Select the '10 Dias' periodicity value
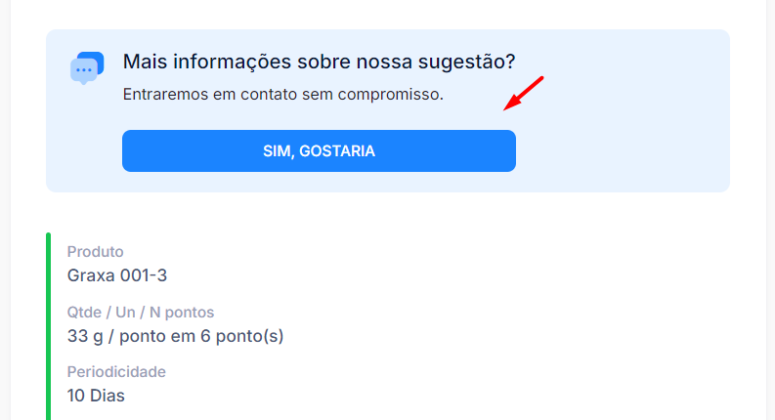 pos(96,396)
